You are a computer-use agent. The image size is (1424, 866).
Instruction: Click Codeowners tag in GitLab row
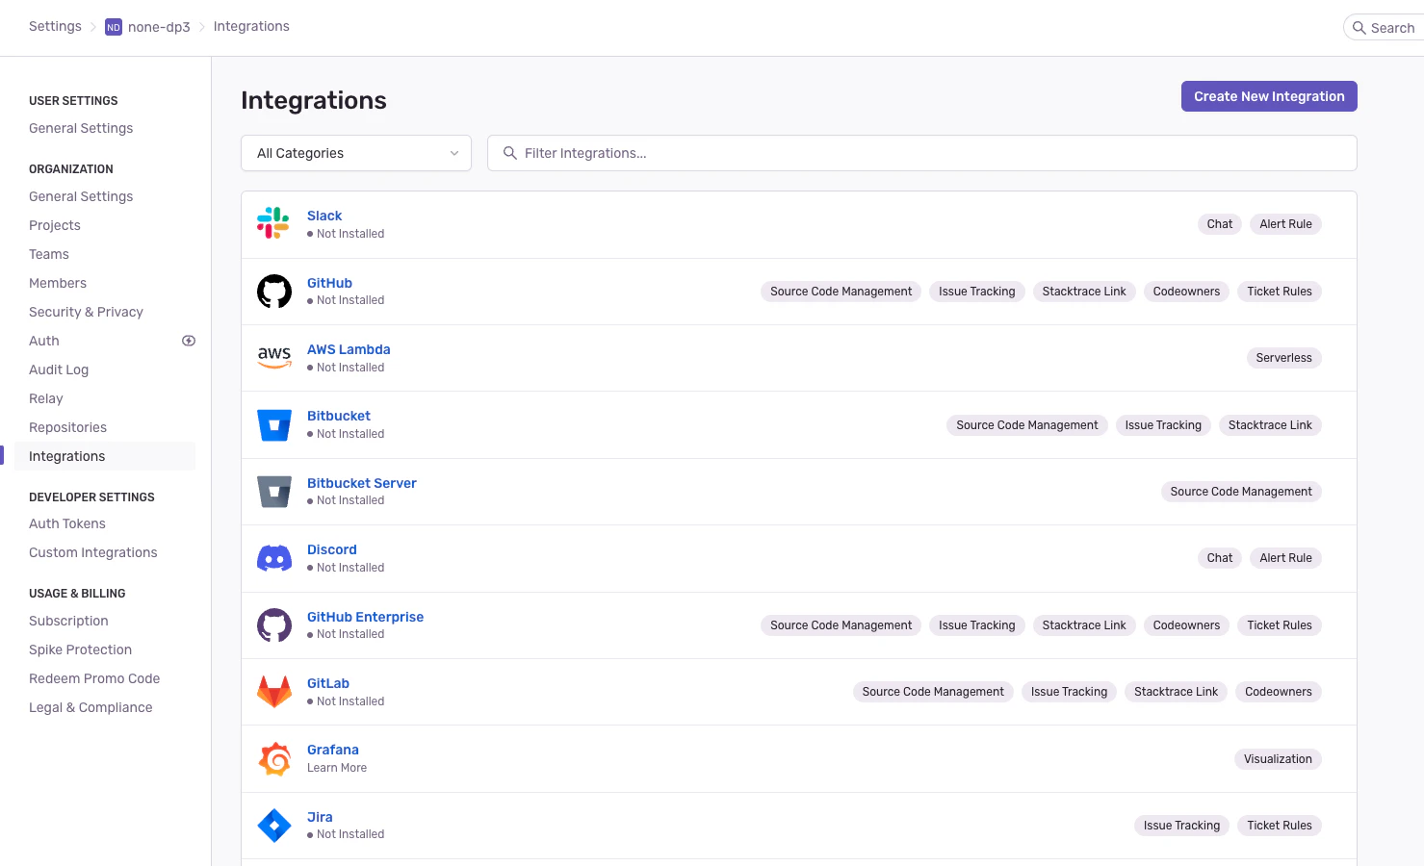click(1278, 692)
